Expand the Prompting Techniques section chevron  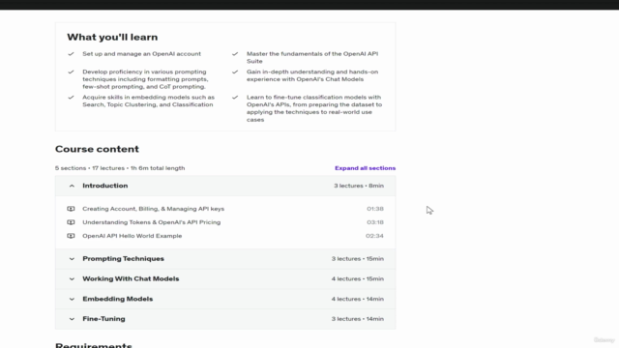point(72,259)
